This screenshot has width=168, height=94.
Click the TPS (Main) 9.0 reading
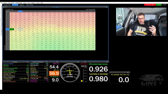(55, 80)
